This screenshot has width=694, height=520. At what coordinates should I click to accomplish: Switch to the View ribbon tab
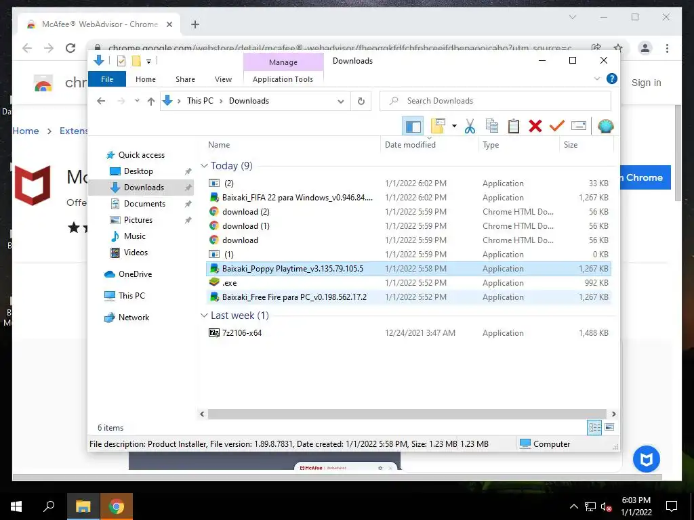[x=223, y=79]
